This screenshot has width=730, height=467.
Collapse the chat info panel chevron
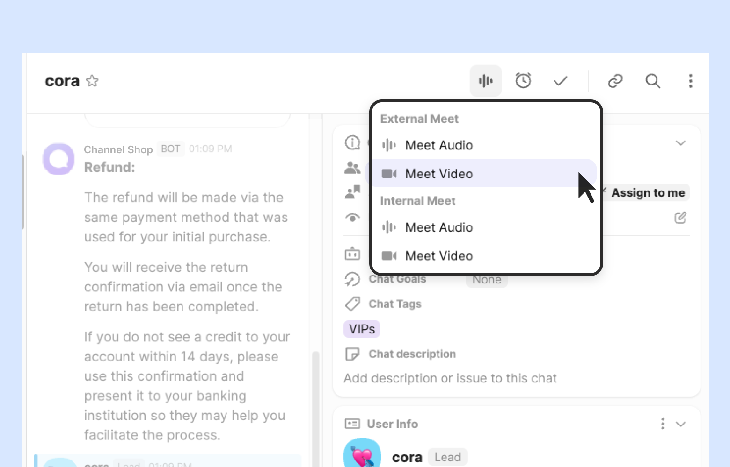[681, 143]
